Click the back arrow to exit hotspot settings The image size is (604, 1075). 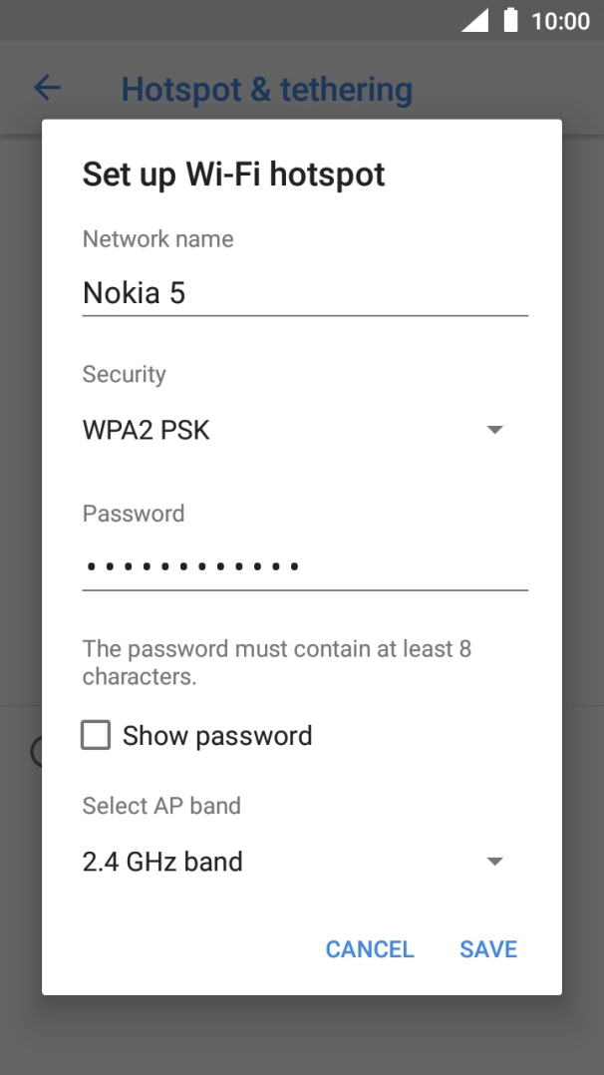(46, 88)
